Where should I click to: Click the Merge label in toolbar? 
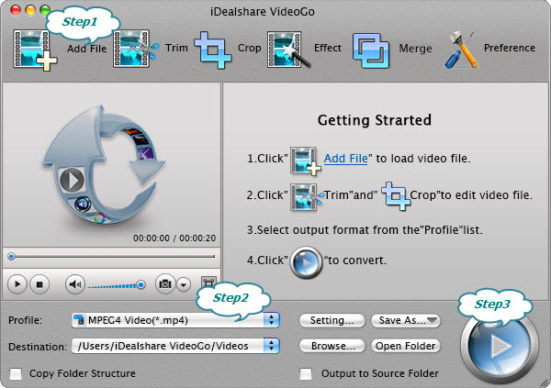[415, 48]
